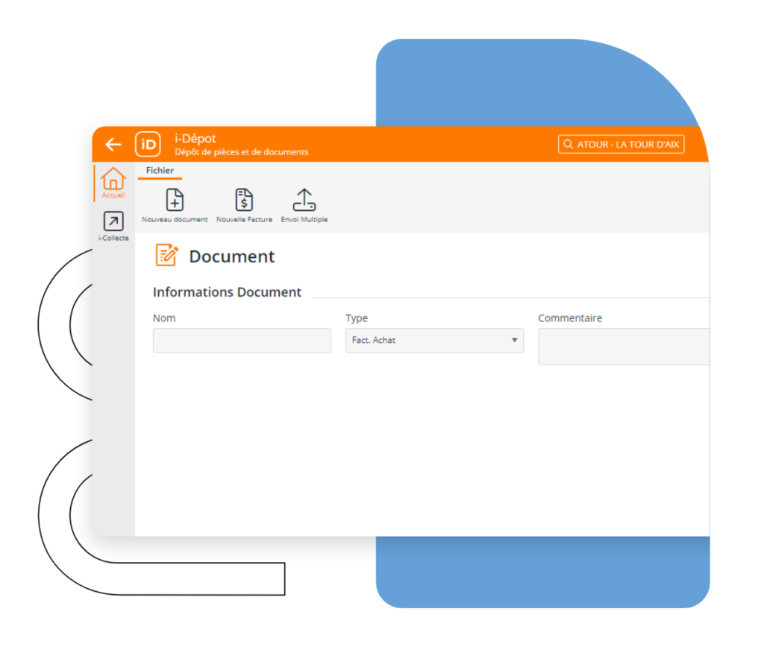The height and width of the screenshot is (647, 764).
Task: Click the iD application logo
Action: (x=148, y=145)
